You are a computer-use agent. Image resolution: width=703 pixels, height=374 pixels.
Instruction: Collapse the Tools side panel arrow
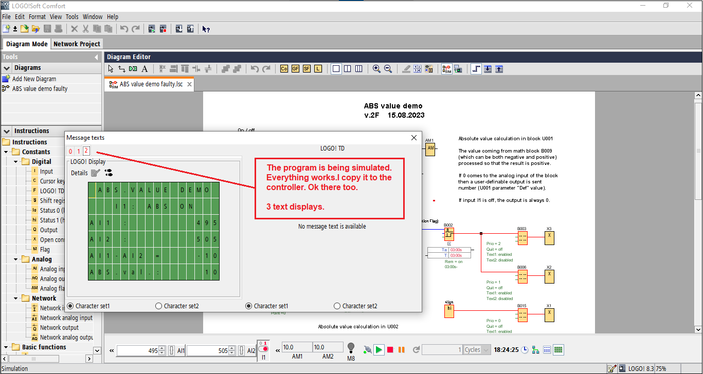click(x=96, y=57)
